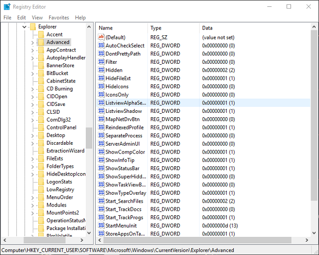This screenshot has height=255, width=319.
Task: Expand the Discardable registry key
Action: coord(33,143)
